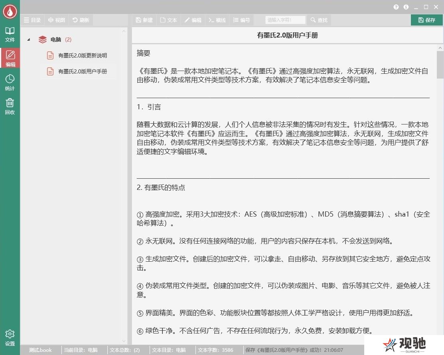
Task: Click the save success message in status bar
Action: point(294,350)
